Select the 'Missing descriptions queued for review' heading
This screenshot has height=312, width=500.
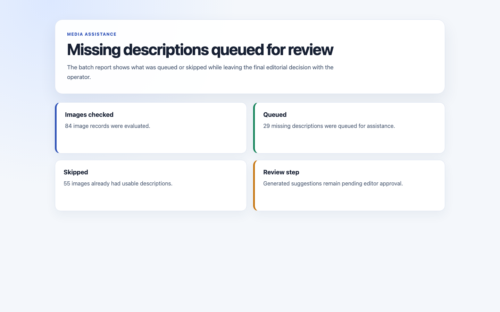(200, 50)
